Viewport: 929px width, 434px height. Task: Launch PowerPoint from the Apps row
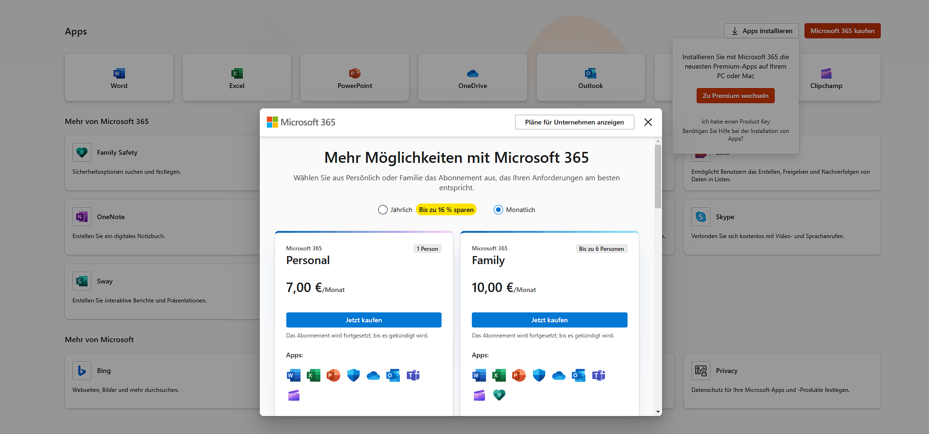coord(354,77)
